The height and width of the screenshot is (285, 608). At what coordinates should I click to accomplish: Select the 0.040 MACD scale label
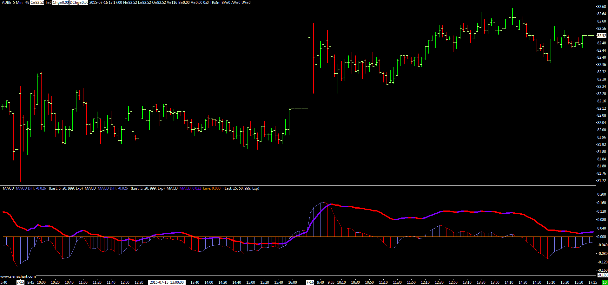point(602,228)
